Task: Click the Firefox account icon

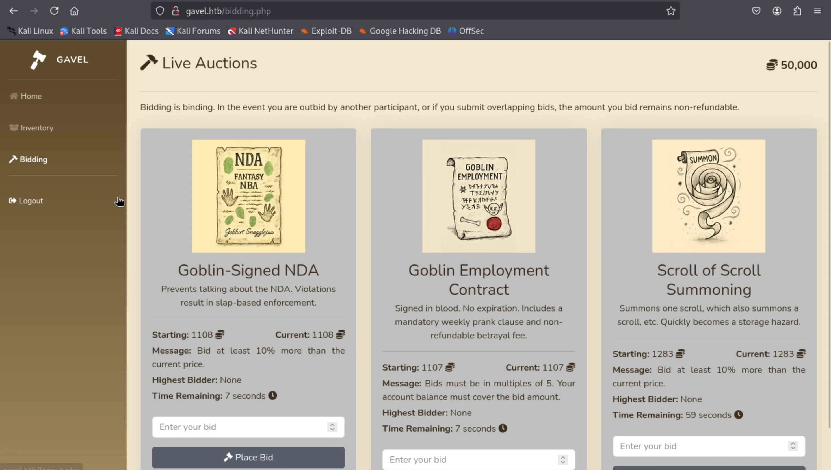Action: (777, 11)
